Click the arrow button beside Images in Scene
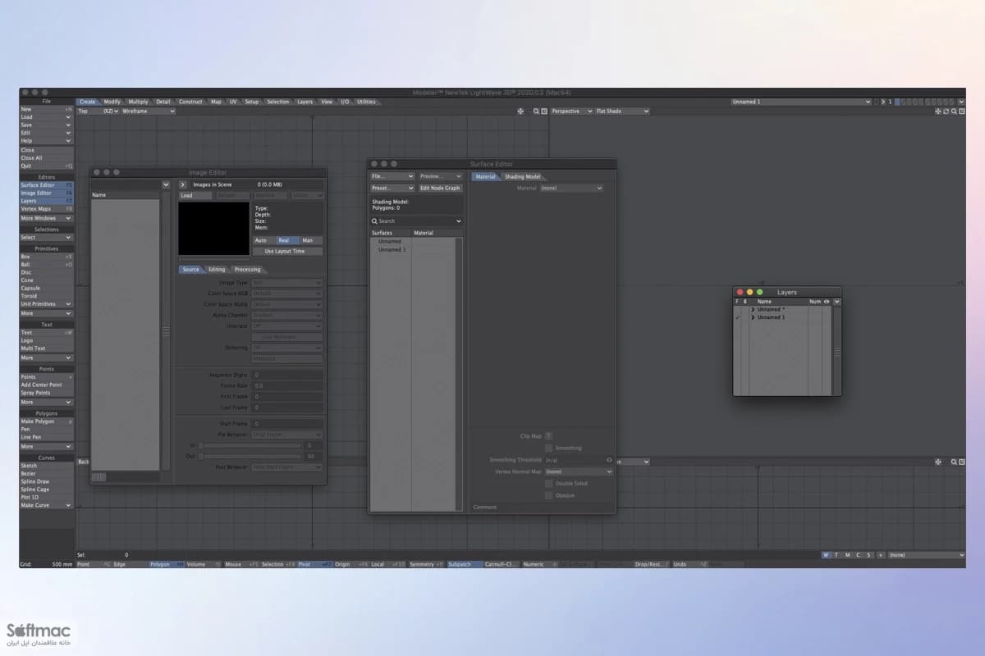 pyautogui.click(x=183, y=185)
